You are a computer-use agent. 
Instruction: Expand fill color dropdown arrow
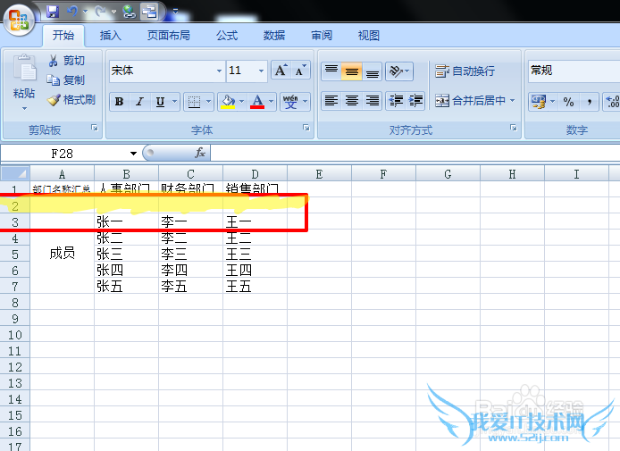(241, 102)
